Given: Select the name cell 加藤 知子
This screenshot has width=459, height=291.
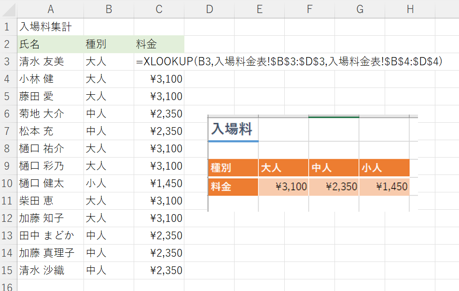Looking at the screenshot, I should click(50, 218).
